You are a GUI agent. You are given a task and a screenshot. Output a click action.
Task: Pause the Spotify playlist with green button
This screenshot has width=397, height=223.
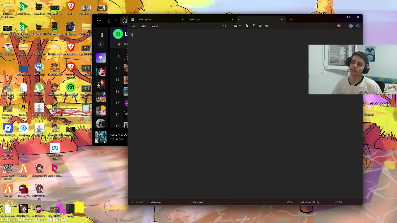point(118,34)
